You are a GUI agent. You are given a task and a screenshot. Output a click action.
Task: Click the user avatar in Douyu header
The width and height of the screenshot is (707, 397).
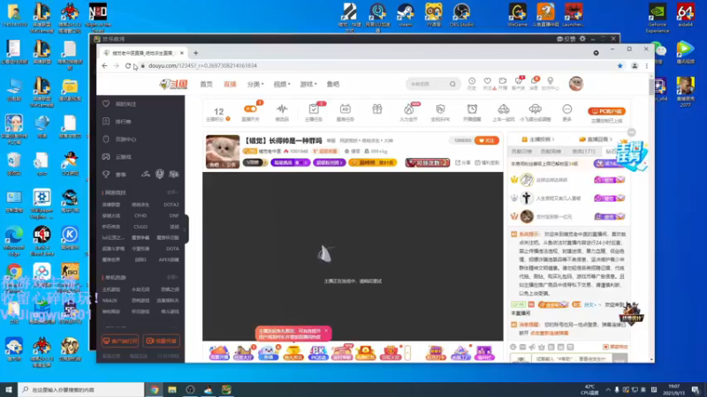pos(576,84)
